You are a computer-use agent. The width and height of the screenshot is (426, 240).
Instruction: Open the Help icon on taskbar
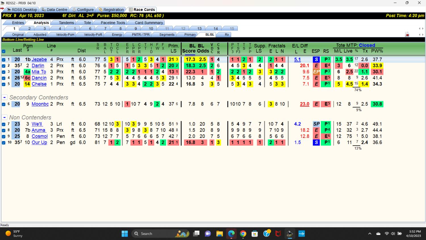266,234
